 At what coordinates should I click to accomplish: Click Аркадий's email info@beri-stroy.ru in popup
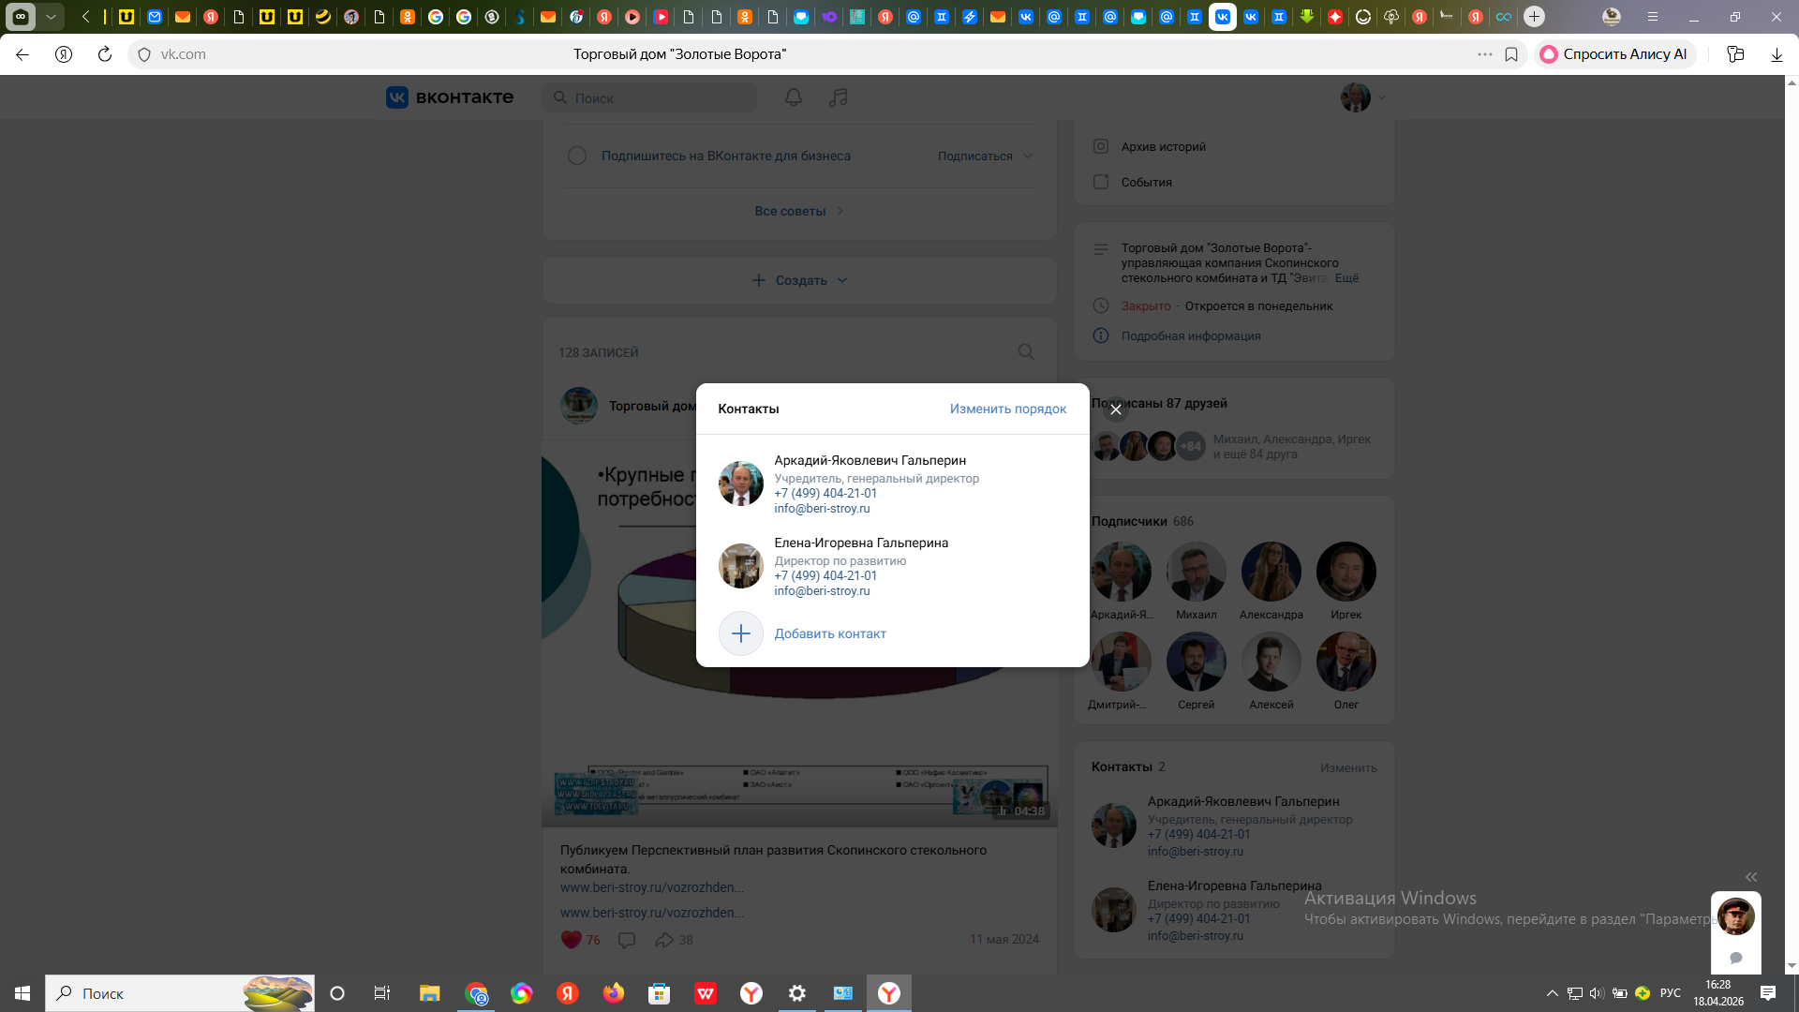822,508
